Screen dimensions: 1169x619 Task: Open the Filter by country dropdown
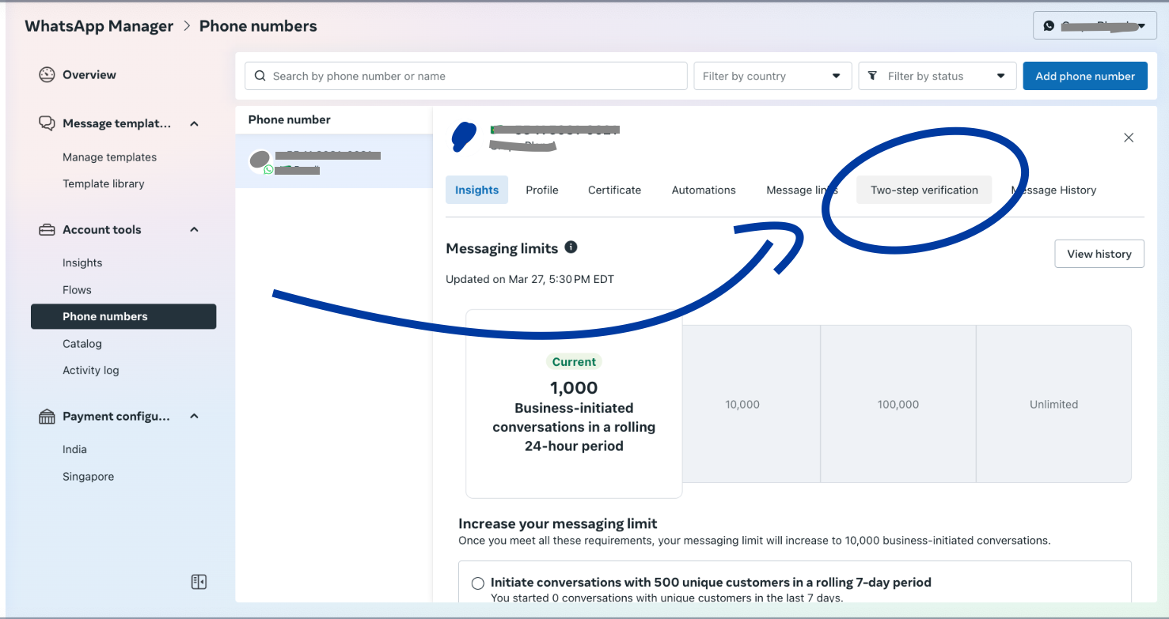tap(772, 76)
